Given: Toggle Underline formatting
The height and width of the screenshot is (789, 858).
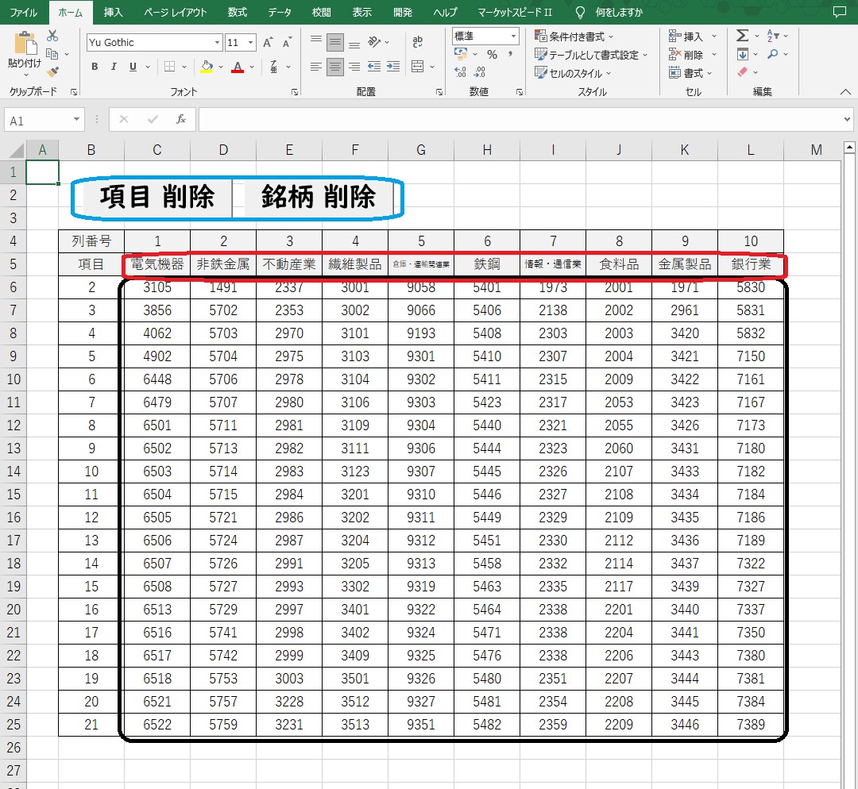Looking at the screenshot, I should tap(133, 67).
